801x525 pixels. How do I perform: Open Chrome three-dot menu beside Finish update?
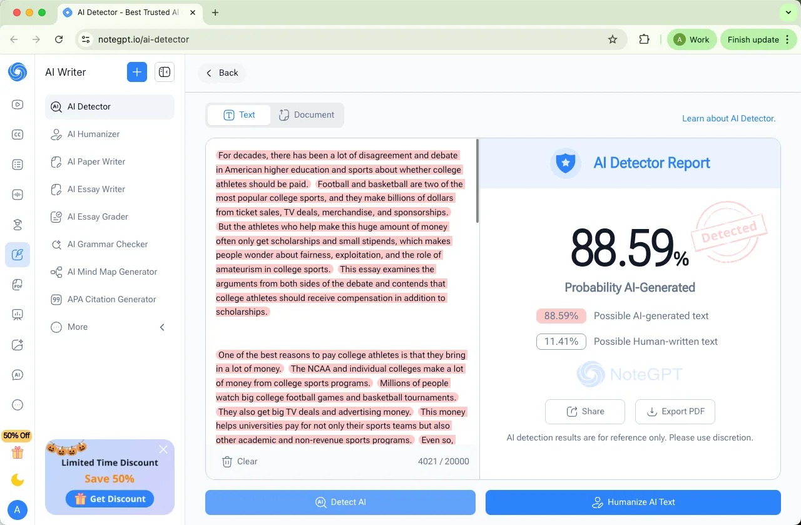pyautogui.click(x=787, y=39)
